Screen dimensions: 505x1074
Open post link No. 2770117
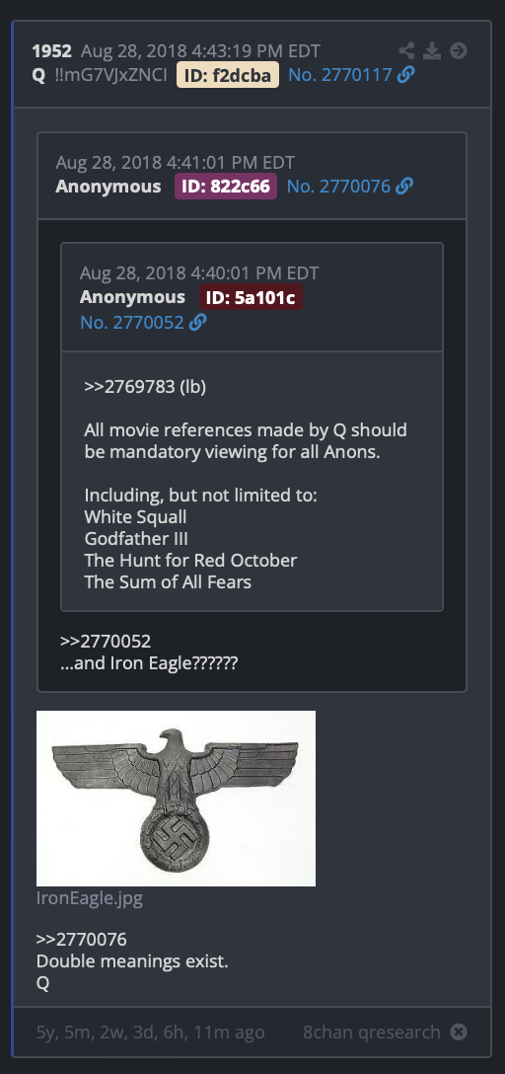(x=340, y=75)
